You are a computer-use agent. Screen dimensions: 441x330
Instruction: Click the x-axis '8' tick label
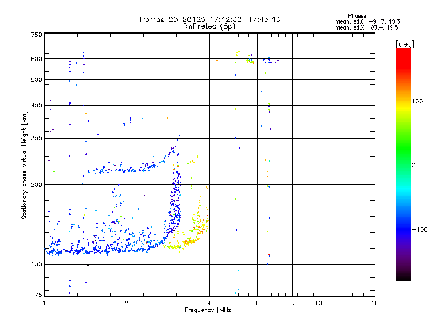pos(292,303)
